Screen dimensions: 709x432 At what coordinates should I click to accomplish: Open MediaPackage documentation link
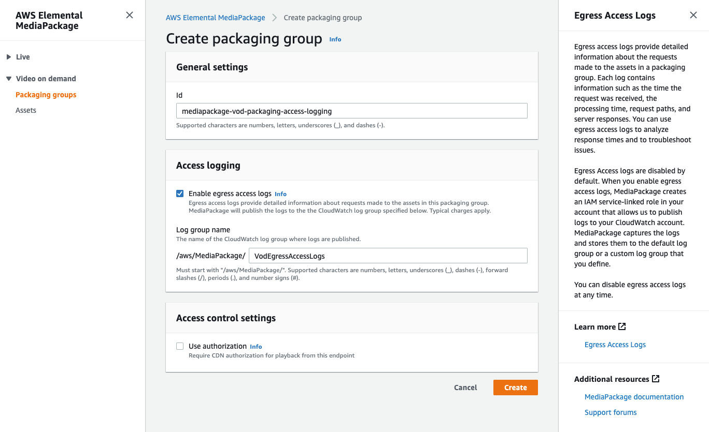coord(634,397)
